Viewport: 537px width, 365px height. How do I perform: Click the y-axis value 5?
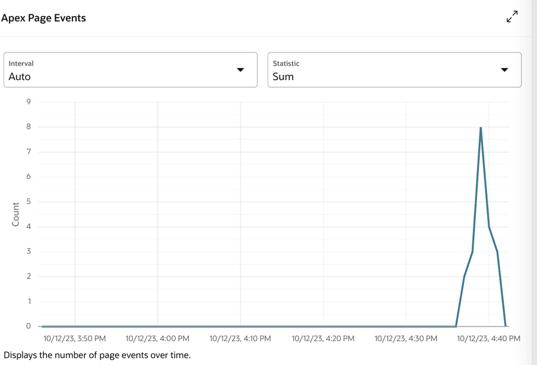pos(29,201)
